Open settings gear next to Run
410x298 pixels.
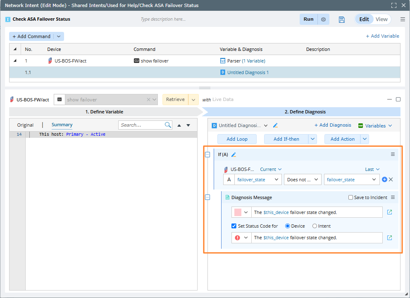[x=323, y=19]
